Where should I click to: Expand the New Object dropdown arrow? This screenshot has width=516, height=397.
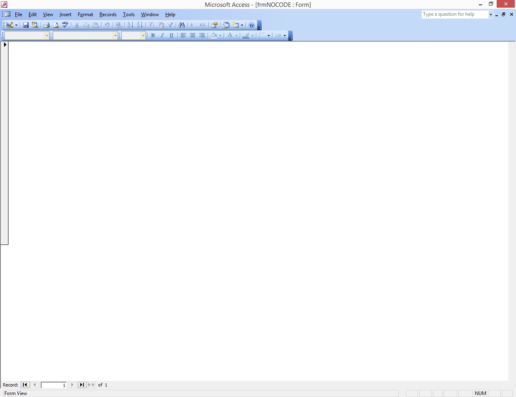click(242, 25)
